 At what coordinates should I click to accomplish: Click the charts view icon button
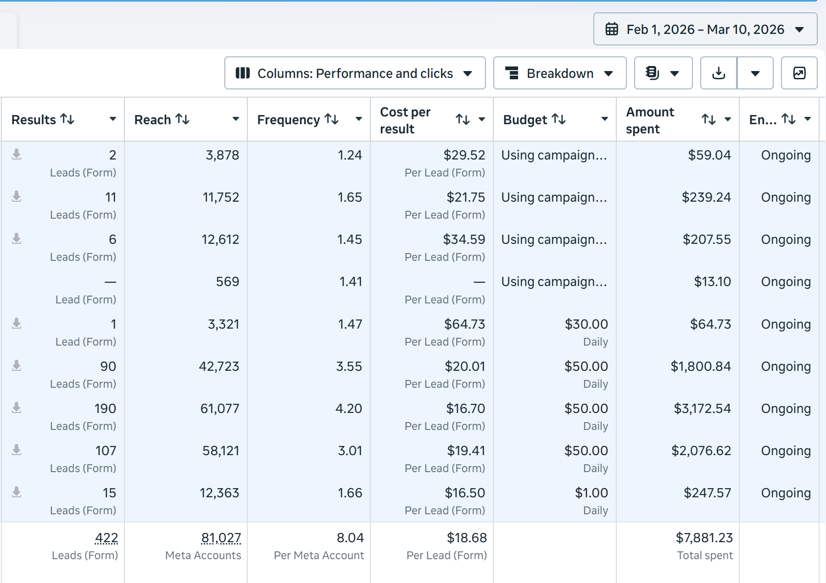[799, 73]
